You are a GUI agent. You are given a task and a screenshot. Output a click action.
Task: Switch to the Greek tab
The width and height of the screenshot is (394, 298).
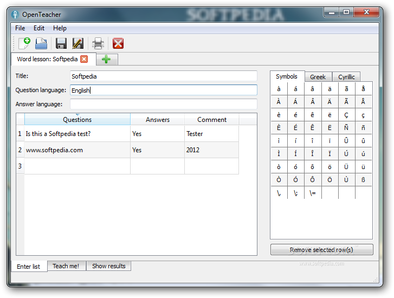coord(318,77)
